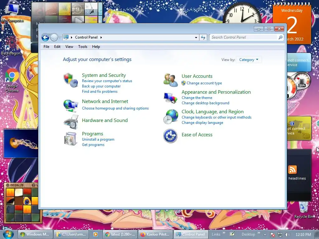
Task: Expand the recent pages dropdown arrow
Action: coord(60,37)
